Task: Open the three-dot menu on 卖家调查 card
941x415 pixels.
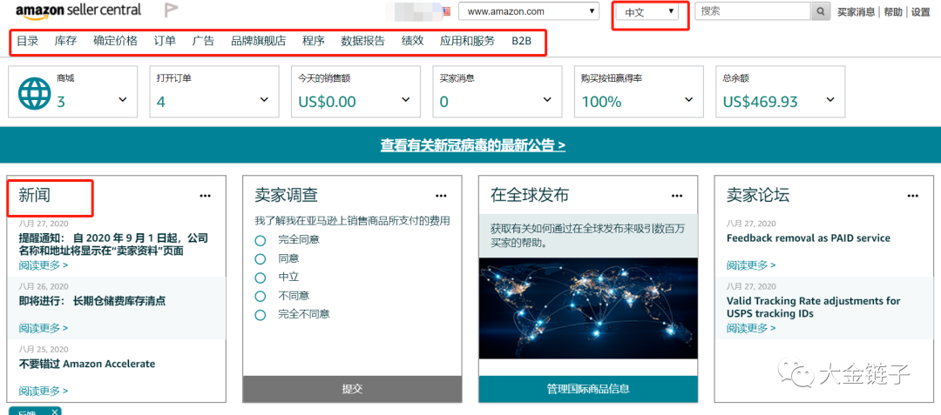Action: pos(441,195)
